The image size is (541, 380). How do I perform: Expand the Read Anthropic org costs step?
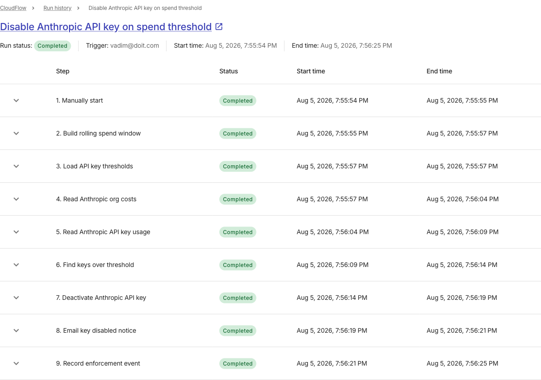click(x=16, y=199)
